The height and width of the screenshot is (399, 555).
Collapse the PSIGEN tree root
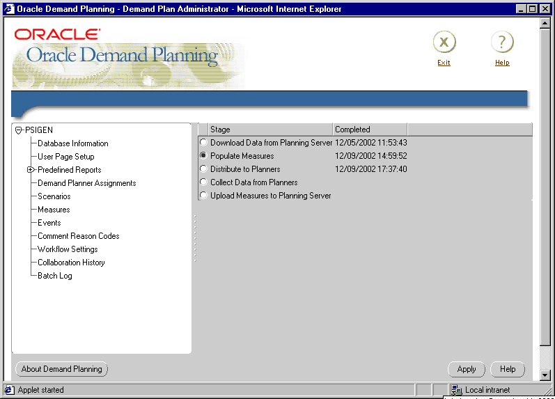[x=18, y=130]
